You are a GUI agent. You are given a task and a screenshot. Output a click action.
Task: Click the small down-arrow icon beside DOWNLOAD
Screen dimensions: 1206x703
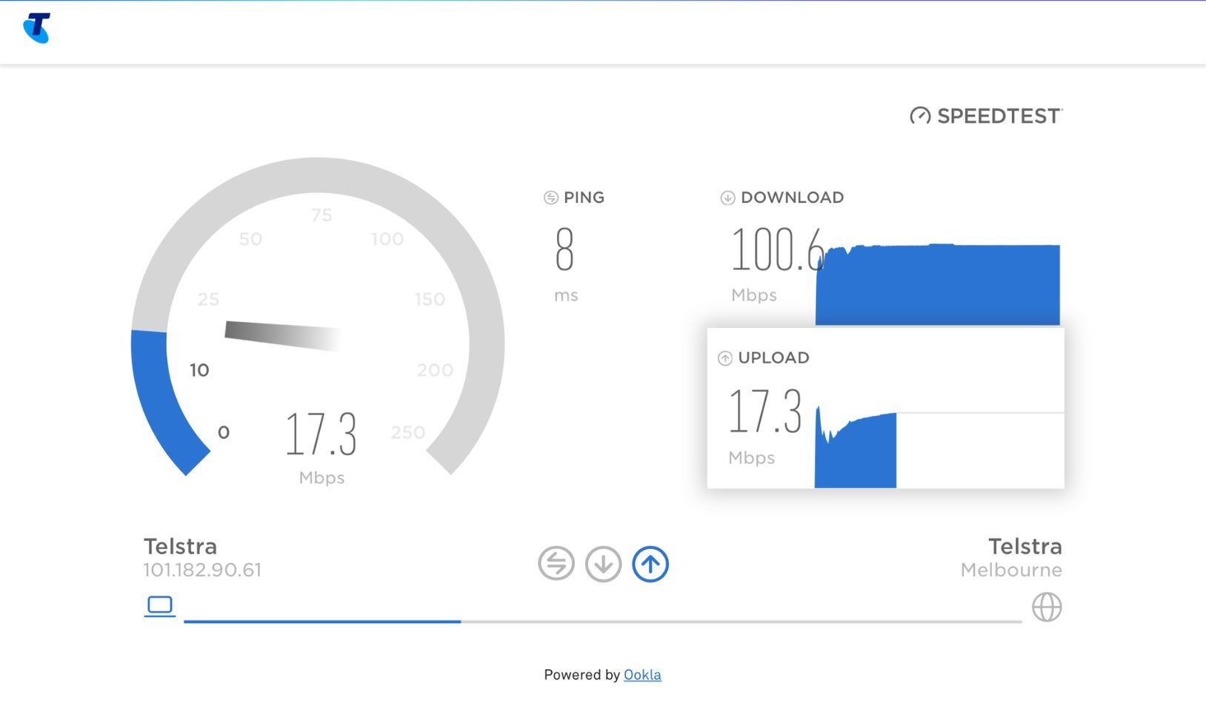coord(727,198)
